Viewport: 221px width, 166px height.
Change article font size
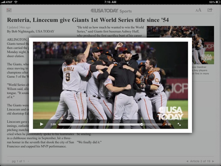pyautogui.click(x=198, y=10)
